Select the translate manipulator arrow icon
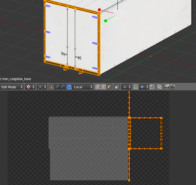The height and width of the screenshot is (185, 196). [x=57, y=87]
